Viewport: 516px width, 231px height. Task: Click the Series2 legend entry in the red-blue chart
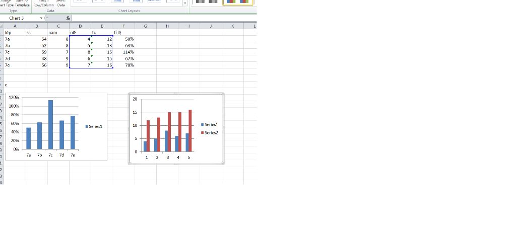pos(209,133)
